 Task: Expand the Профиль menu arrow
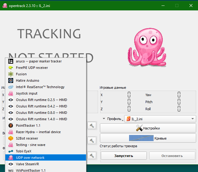[104, 119]
